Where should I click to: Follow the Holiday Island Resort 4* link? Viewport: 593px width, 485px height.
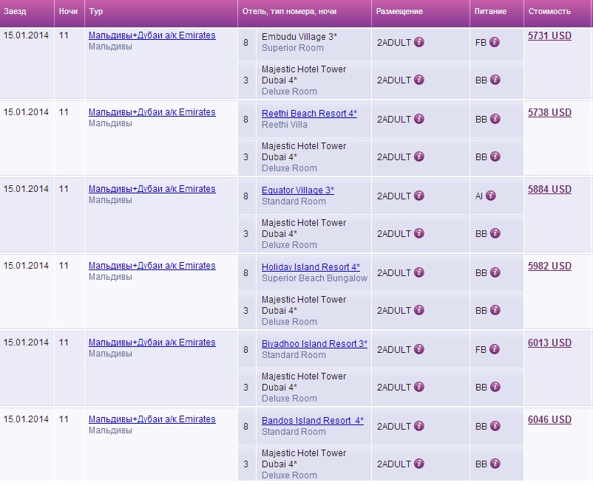click(x=311, y=267)
